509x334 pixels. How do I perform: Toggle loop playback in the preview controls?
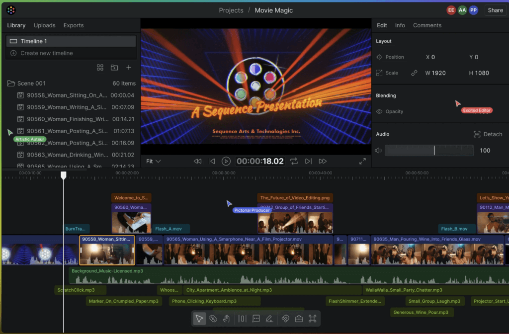pyautogui.click(x=293, y=161)
